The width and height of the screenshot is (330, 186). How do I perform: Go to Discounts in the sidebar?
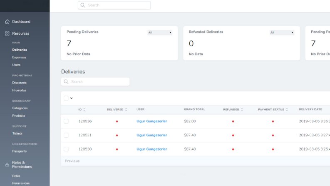20,83
